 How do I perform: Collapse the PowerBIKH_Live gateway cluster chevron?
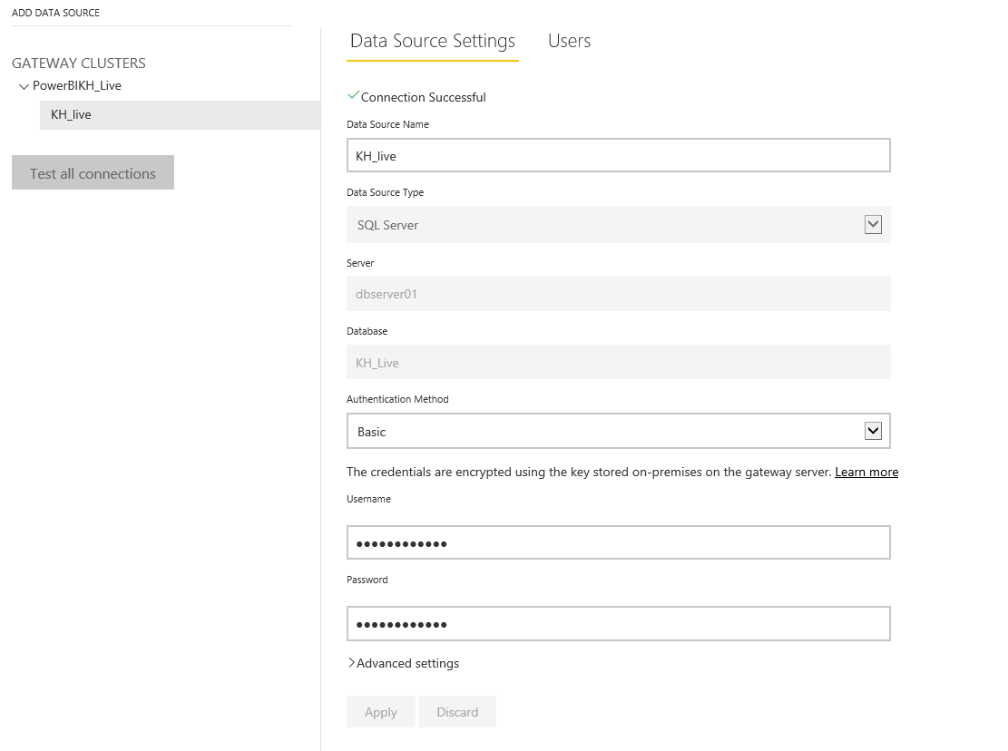click(24, 87)
